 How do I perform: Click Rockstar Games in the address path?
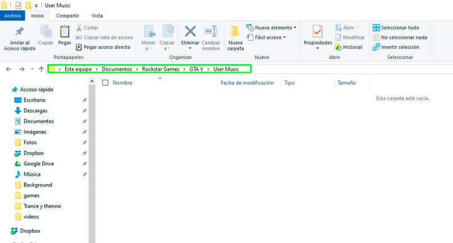point(161,69)
